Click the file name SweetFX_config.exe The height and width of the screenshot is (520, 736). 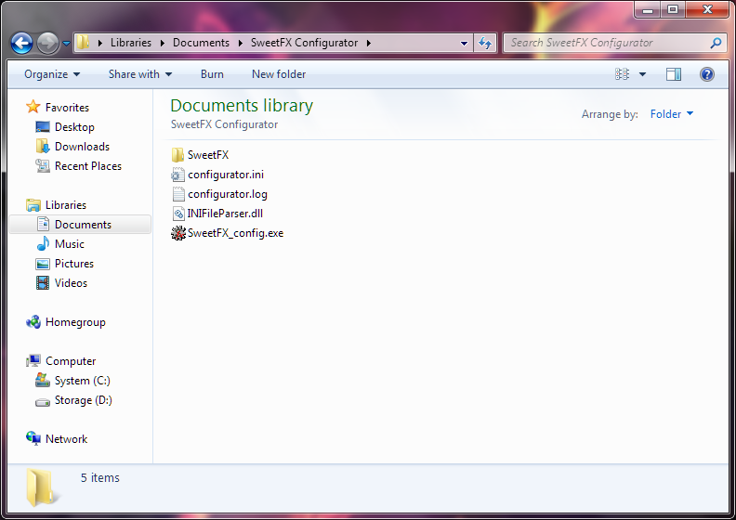tap(236, 233)
